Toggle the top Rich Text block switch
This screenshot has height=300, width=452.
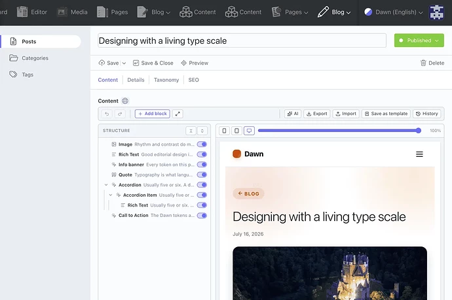(x=202, y=154)
